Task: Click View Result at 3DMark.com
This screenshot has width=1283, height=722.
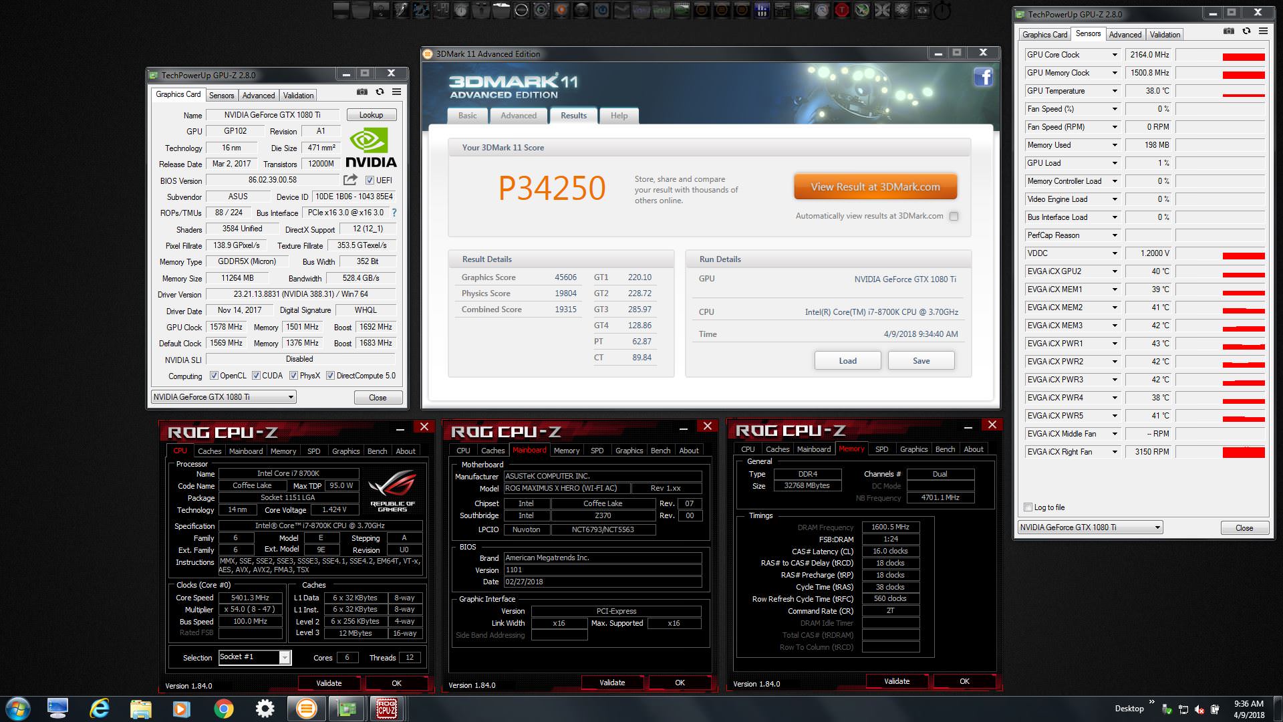Action: pos(875,187)
